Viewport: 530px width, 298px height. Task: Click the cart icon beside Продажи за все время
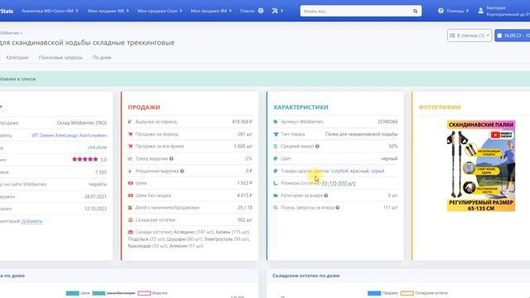[x=130, y=147]
